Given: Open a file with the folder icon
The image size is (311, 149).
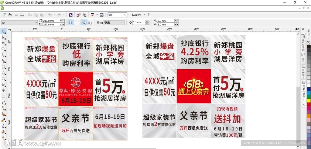Looking at the screenshot, I should pos(10,15).
